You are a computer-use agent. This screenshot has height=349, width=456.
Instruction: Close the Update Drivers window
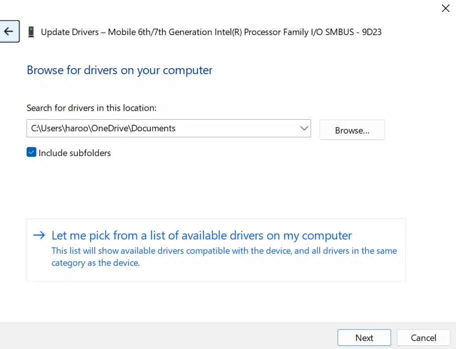tap(445, 9)
